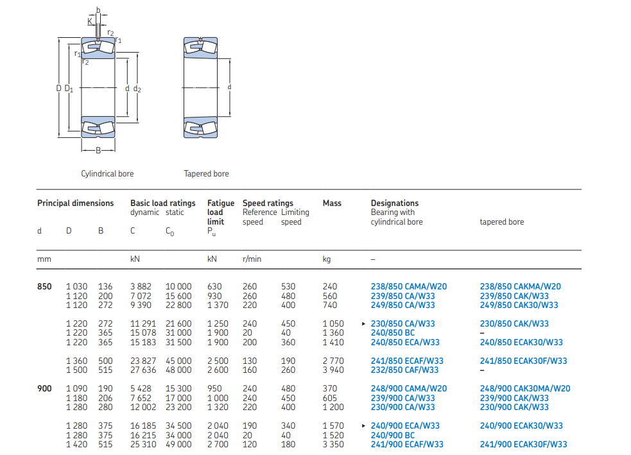The height and width of the screenshot is (455, 631).
Task: Open the 248/900 CAMA/W20 designation link
Action: [408, 389]
